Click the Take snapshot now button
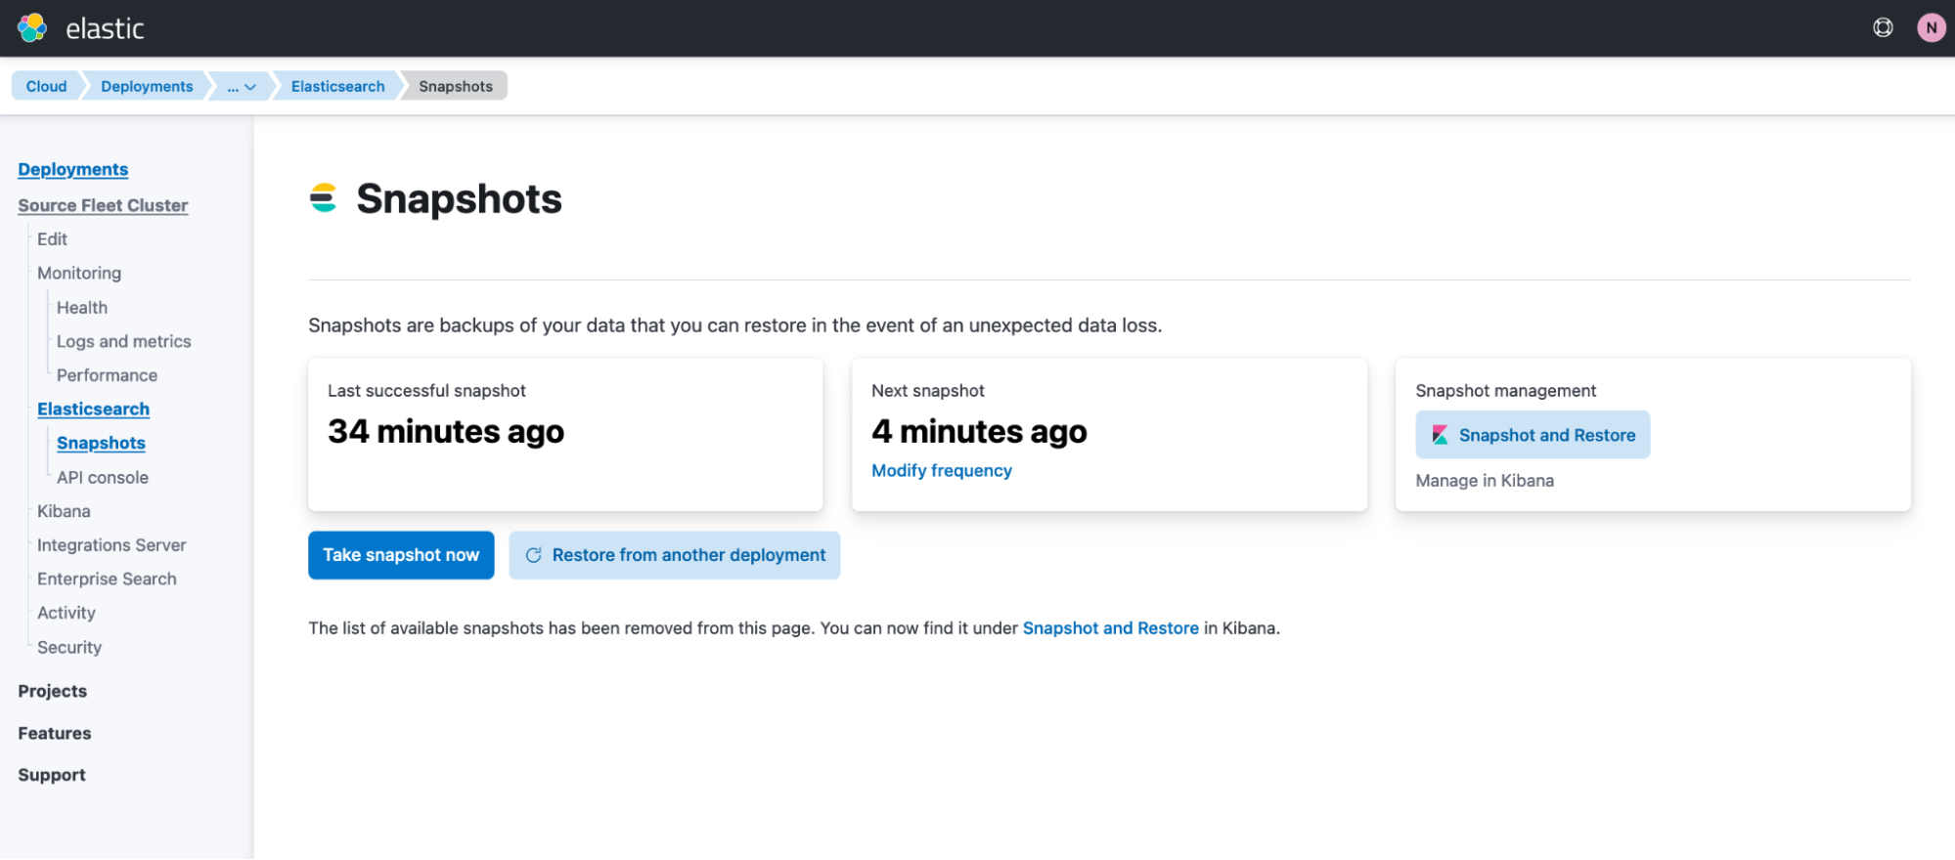The height and width of the screenshot is (860, 1955). click(401, 555)
